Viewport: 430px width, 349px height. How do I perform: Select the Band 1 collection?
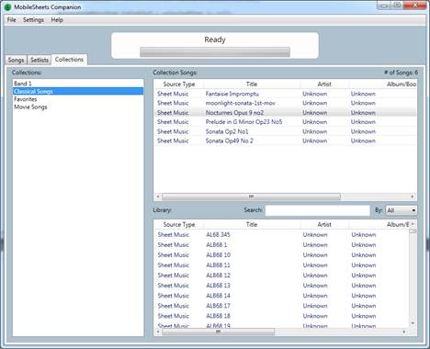pos(78,84)
